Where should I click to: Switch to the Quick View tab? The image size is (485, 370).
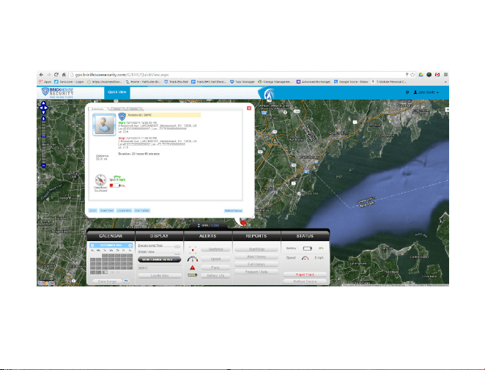pyautogui.click(x=117, y=92)
